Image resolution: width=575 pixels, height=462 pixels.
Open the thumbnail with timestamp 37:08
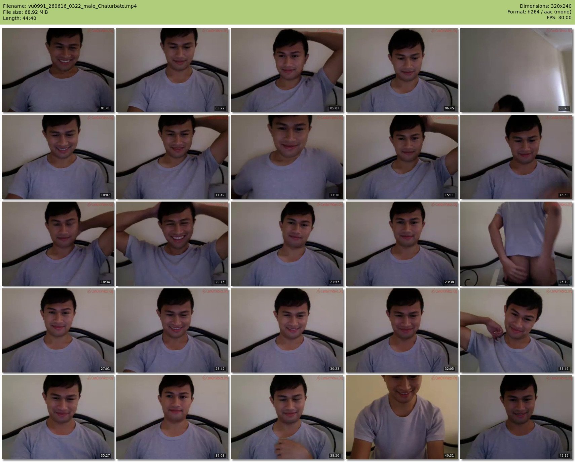172,417
